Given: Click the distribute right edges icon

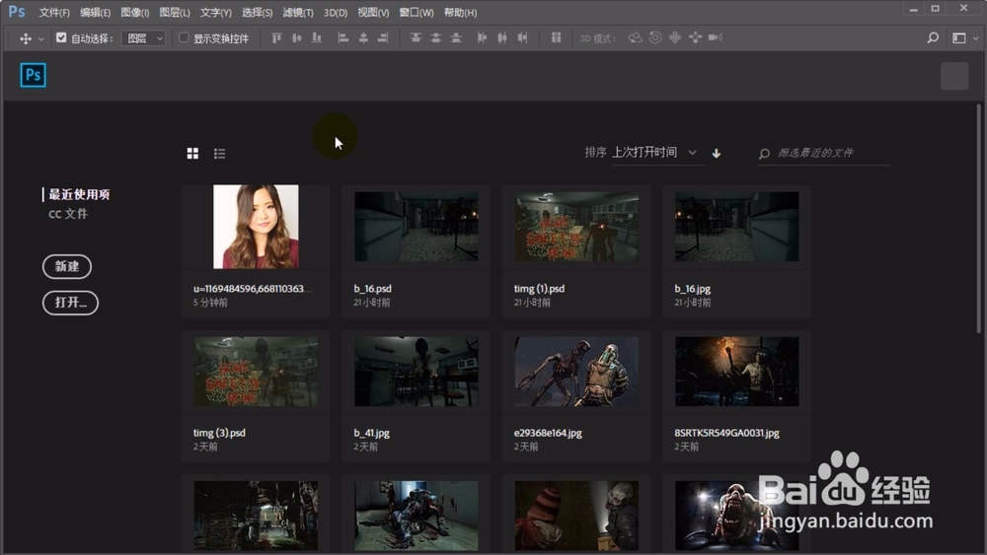Looking at the screenshot, I should click(522, 37).
